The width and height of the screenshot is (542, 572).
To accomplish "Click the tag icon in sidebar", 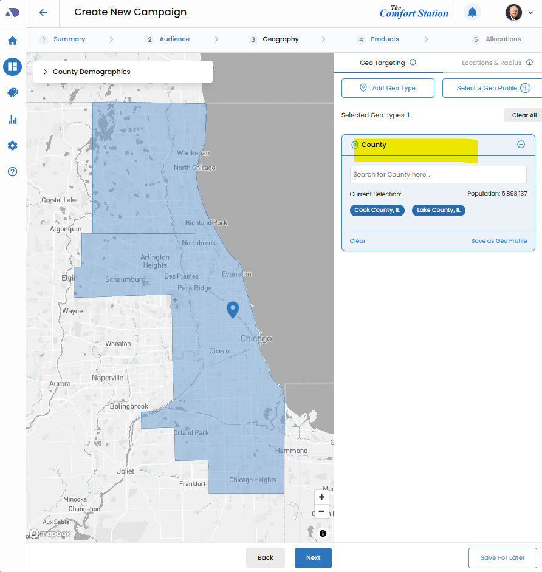I will click(12, 93).
